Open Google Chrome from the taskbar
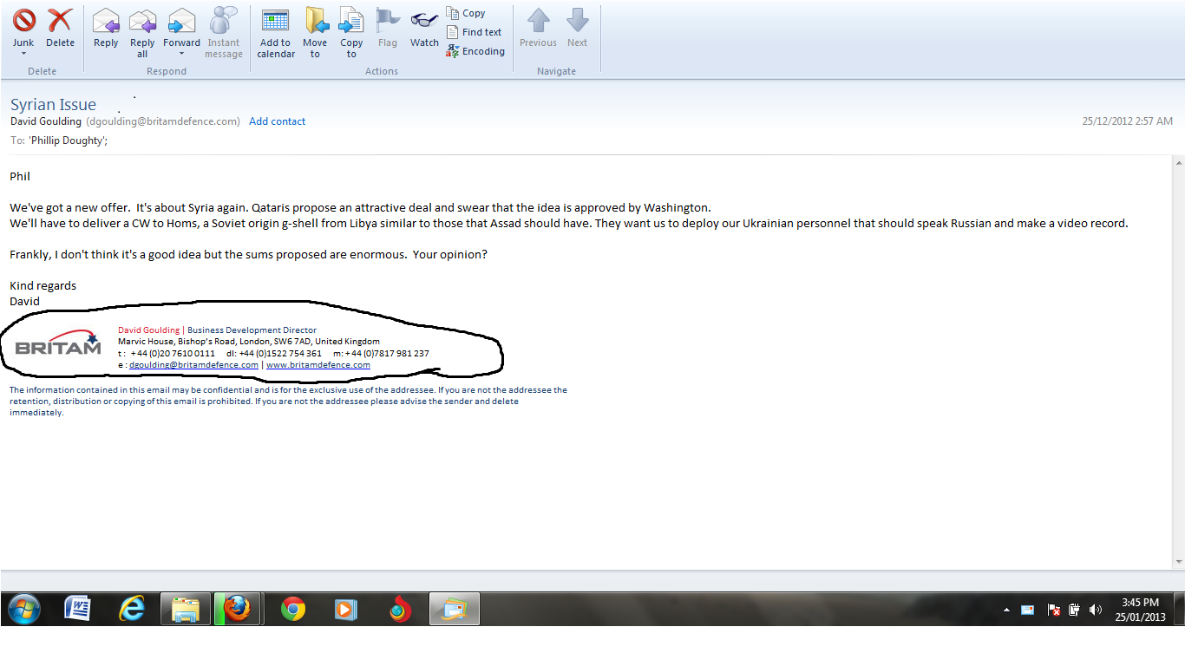The image size is (1185, 666). pyautogui.click(x=293, y=610)
